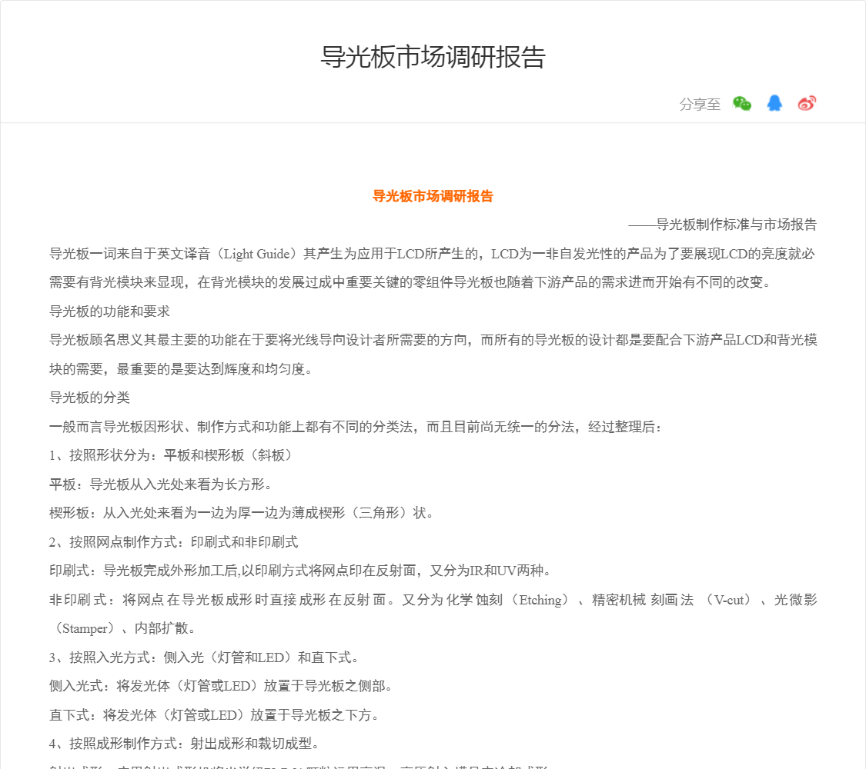Click the orange heading 导光板市场调研报告
This screenshot has height=769, width=866.
[433, 196]
